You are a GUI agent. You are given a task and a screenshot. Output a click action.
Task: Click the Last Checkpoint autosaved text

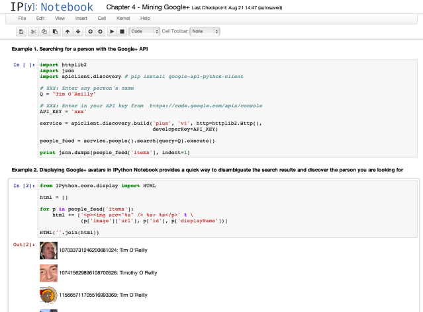(x=237, y=8)
